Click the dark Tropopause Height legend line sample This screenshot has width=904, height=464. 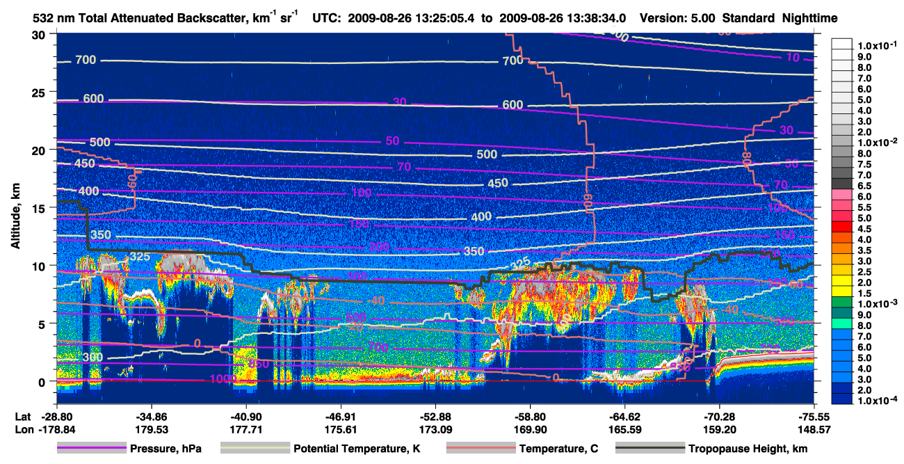click(649, 449)
